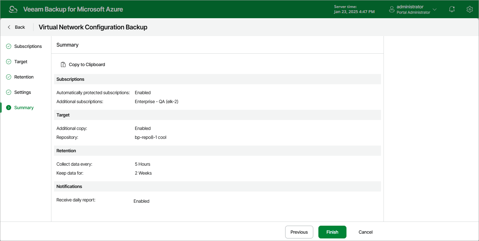The image size is (479, 241).
Task: Click the administrator user avatar icon
Action: pos(392,10)
